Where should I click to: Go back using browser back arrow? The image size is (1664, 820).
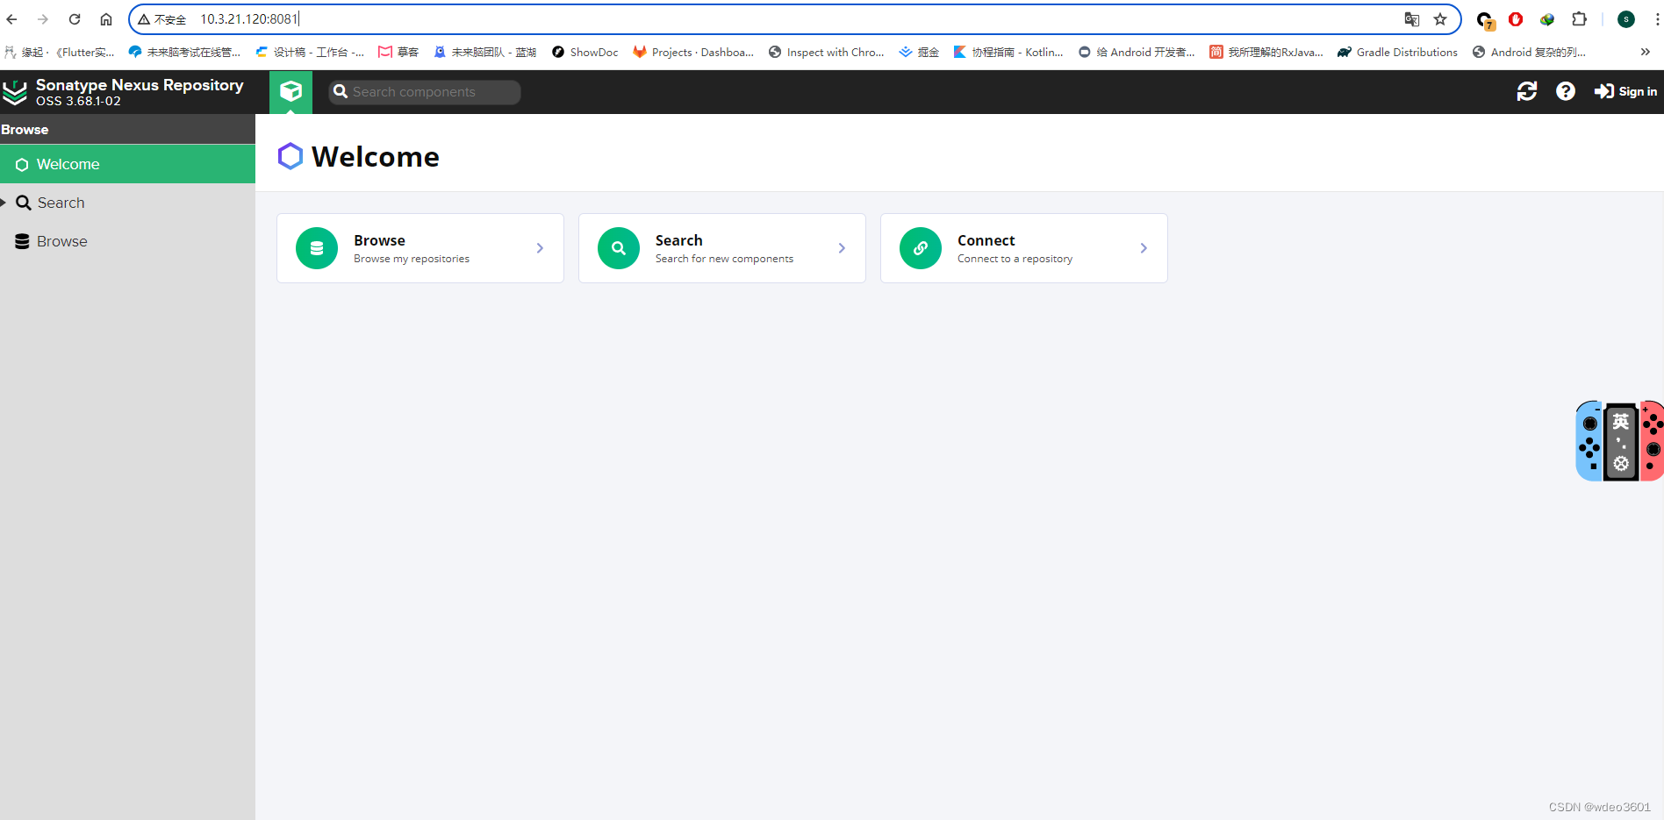[x=11, y=19]
